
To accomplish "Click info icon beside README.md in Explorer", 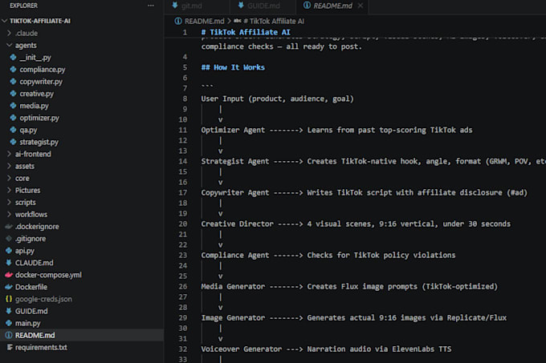I will [9, 335].
